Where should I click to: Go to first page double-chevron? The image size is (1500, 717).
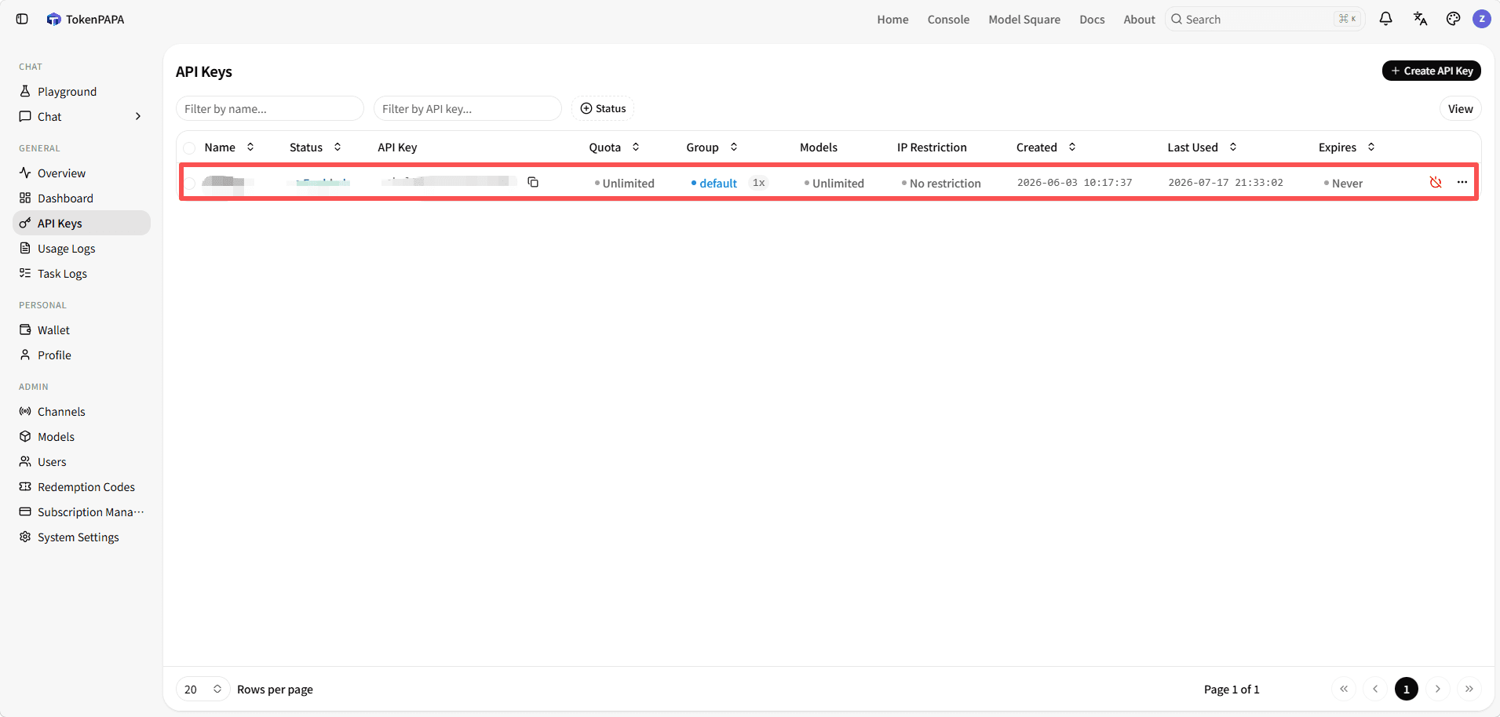click(x=1344, y=689)
